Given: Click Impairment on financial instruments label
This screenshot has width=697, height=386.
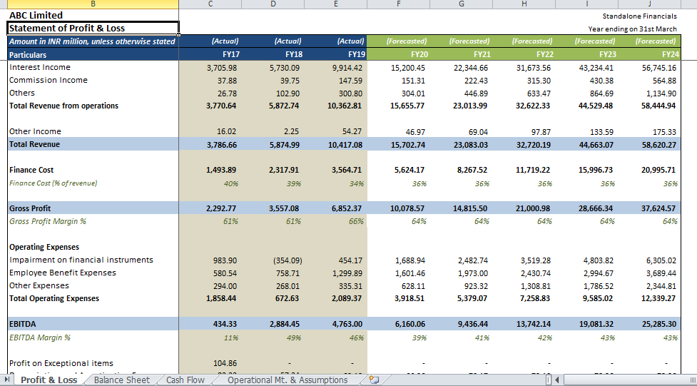Looking at the screenshot, I should pyautogui.click(x=81, y=260).
